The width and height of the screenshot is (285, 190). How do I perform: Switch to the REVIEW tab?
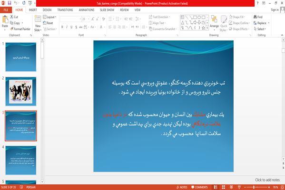tap(125, 10)
